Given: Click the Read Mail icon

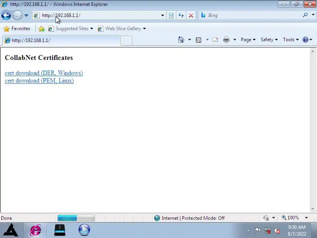Looking at the screenshot, I should [215, 40].
